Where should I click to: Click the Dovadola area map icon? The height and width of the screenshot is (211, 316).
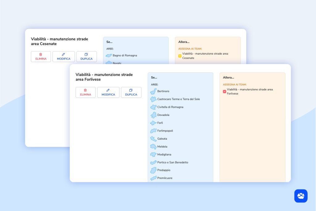pyautogui.click(x=153, y=115)
